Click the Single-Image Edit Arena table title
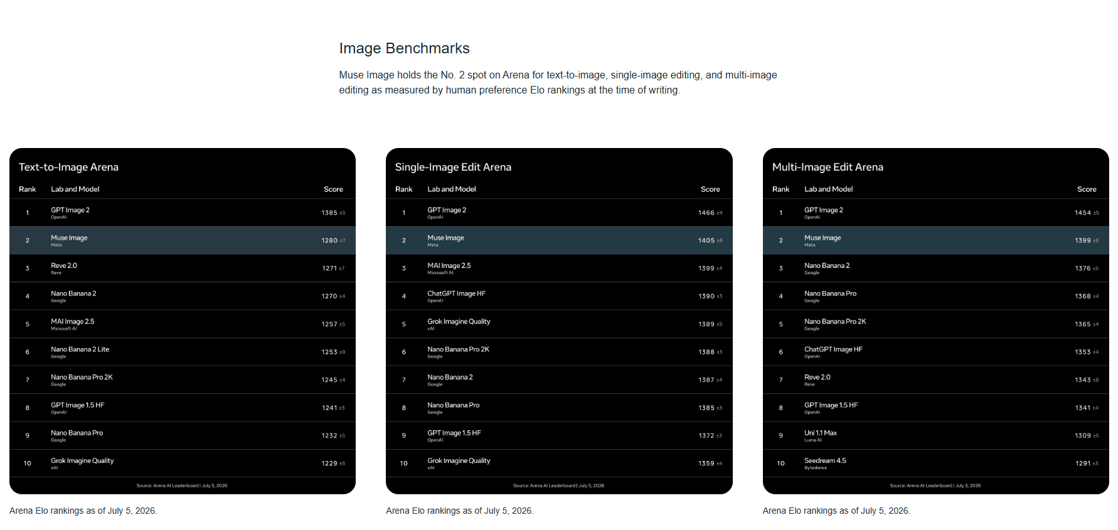 pyautogui.click(x=453, y=167)
